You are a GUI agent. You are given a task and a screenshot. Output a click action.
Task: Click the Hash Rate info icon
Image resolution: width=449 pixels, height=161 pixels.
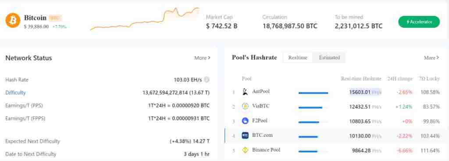(207, 80)
